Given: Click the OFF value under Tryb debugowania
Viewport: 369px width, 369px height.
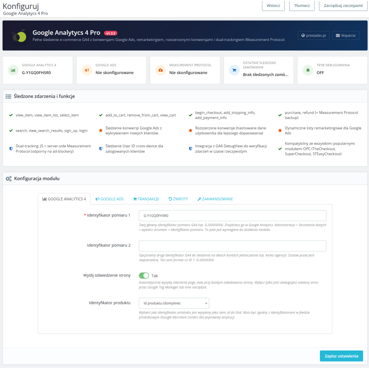Looking at the screenshot, I should (x=320, y=73).
